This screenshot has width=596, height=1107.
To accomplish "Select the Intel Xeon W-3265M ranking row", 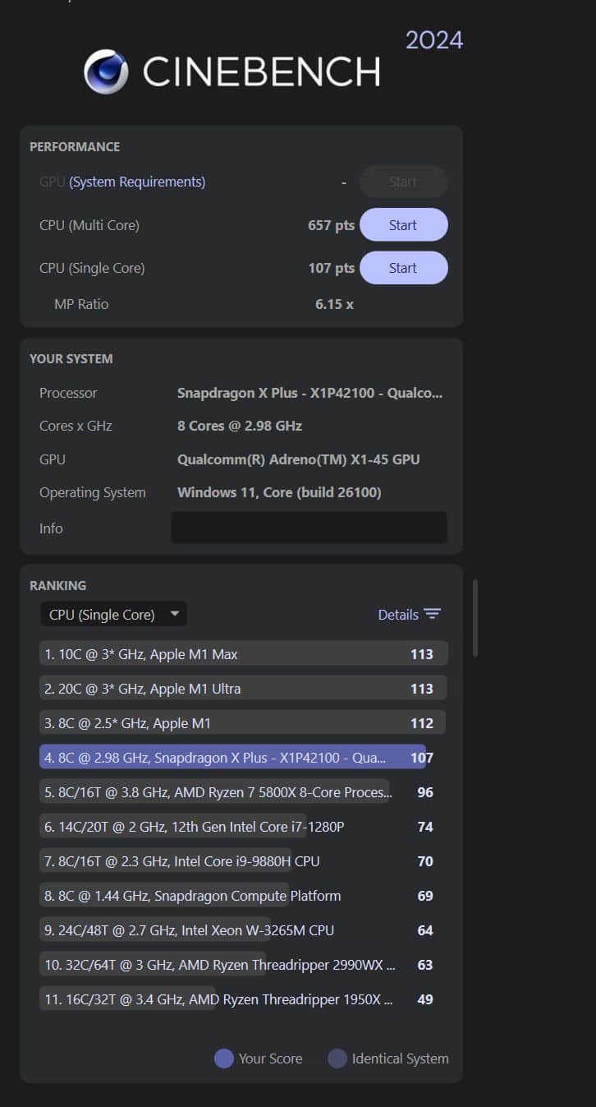I will 189,930.
